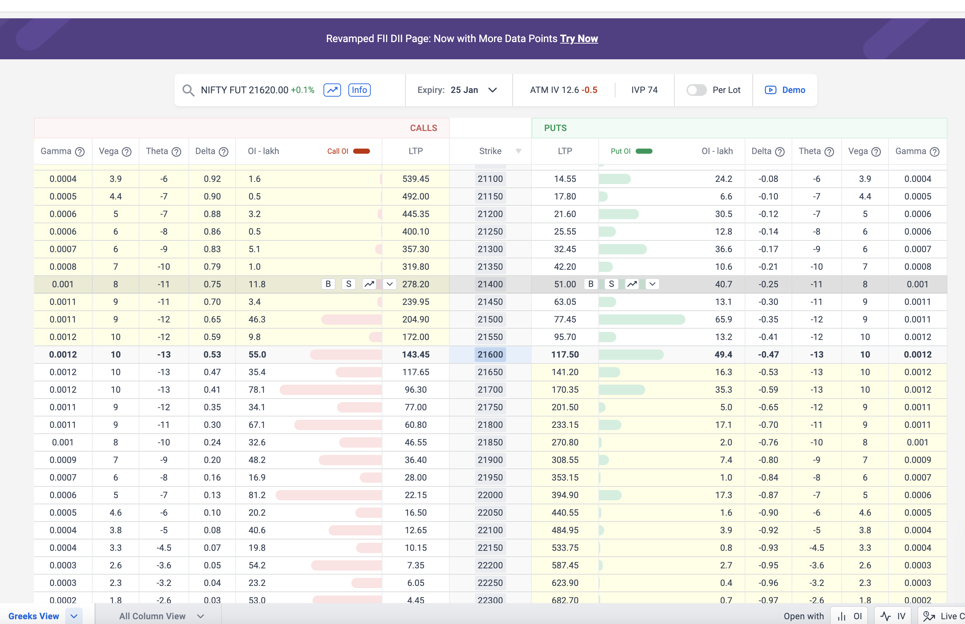The width and height of the screenshot is (965, 624).
Task: Click the CALLS section header
Action: coord(423,128)
